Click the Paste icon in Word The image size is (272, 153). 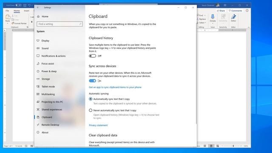[x=8, y=17]
